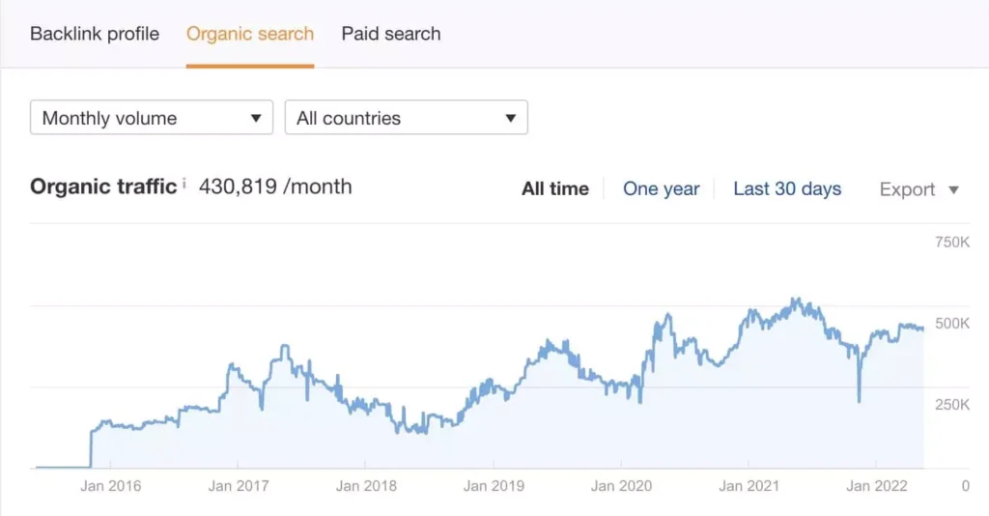Click the Monthly volume dropdown arrow
Viewport: 989px width, 516px height.
[255, 118]
